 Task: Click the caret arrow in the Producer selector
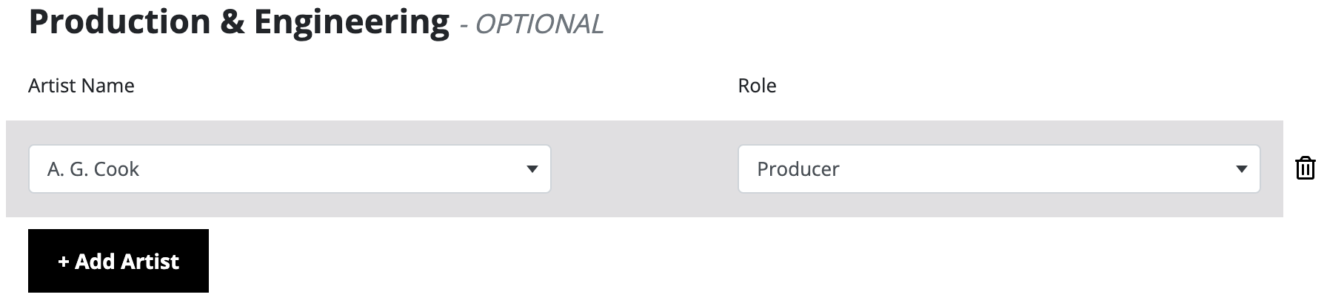click(x=1242, y=169)
